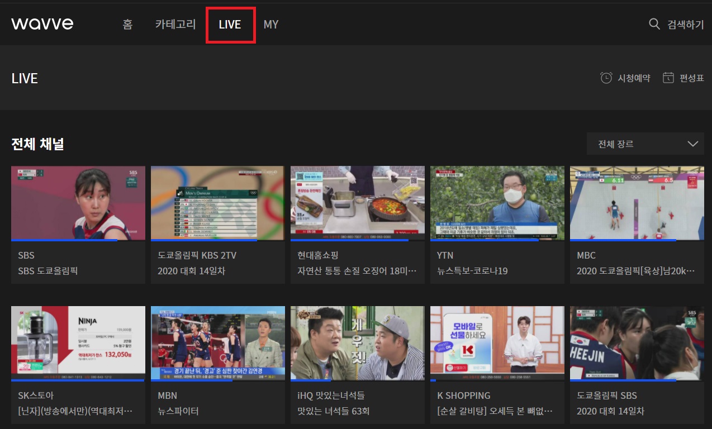Play the 도쿄올림픽 KBS 2TV thumbnail
The width and height of the screenshot is (712, 429).
click(218, 203)
